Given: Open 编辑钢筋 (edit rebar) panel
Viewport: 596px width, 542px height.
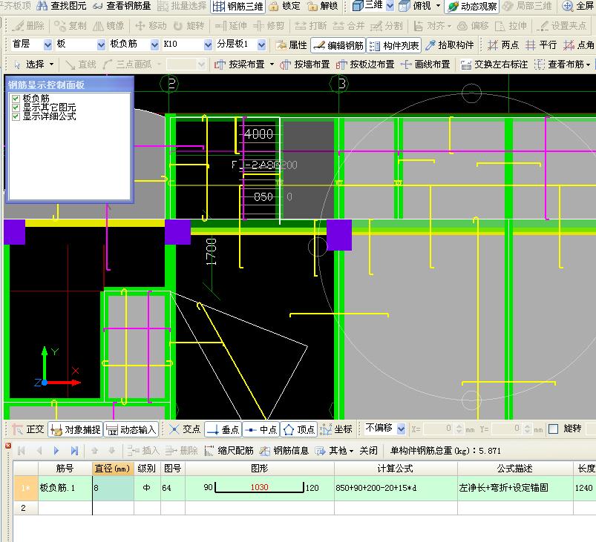Looking at the screenshot, I should point(338,45).
